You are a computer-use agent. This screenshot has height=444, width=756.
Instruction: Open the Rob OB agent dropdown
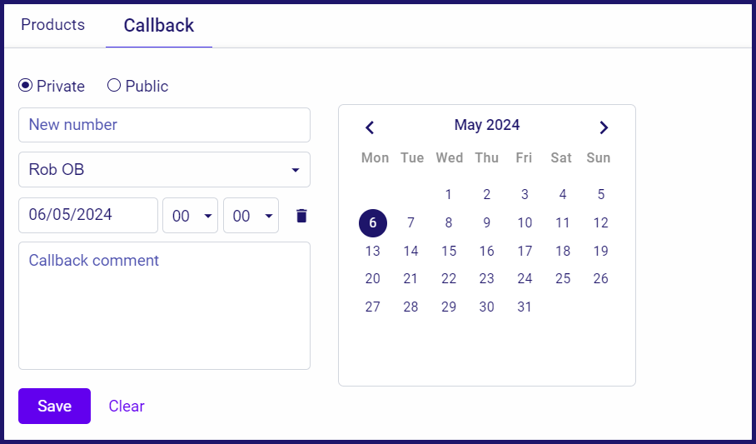(164, 169)
